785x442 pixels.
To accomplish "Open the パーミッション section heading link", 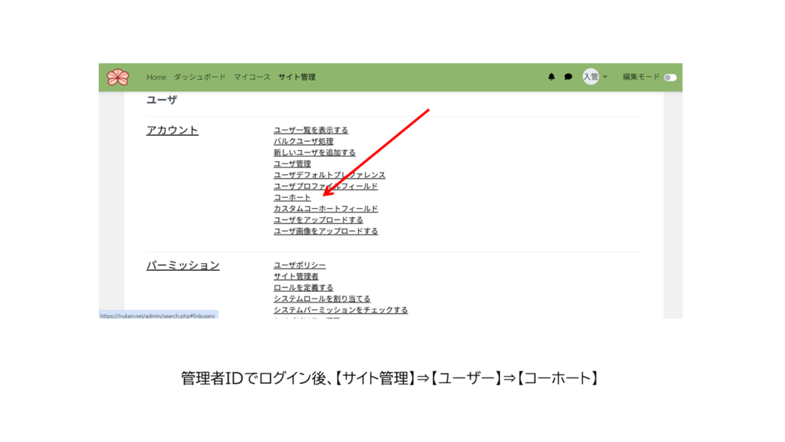I will pyautogui.click(x=182, y=266).
